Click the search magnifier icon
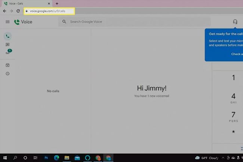 [64, 22]
